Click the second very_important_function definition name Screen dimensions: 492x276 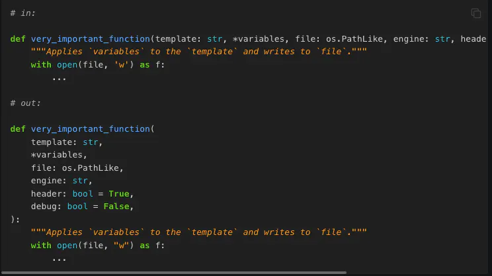coord(91,129)
